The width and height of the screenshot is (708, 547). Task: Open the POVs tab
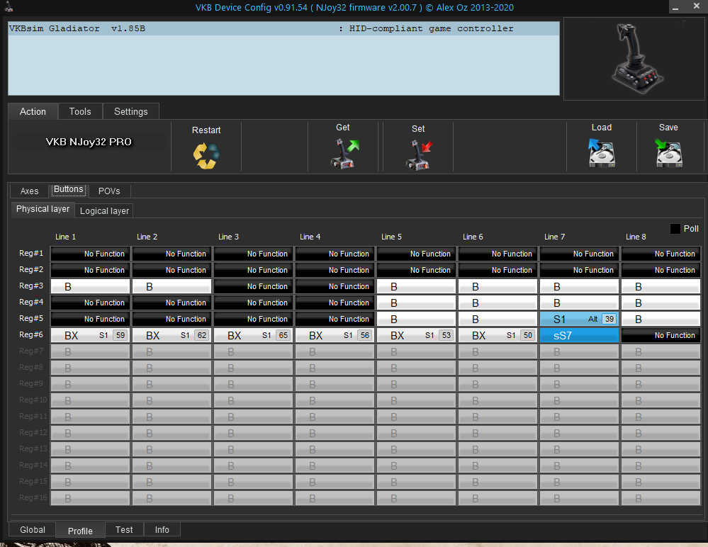[109, 191]
